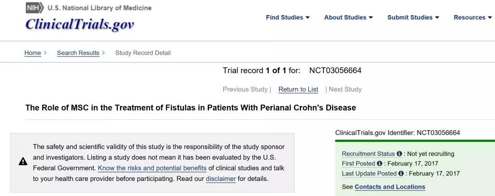This screenshot has height=196, width=495.
Task: Click the study title heading
Action: coord(191,108)
